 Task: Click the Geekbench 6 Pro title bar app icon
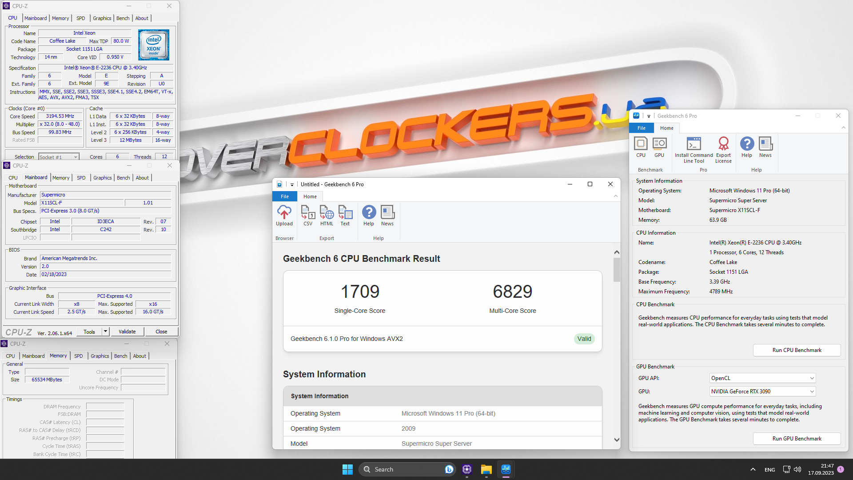(636, 116)
